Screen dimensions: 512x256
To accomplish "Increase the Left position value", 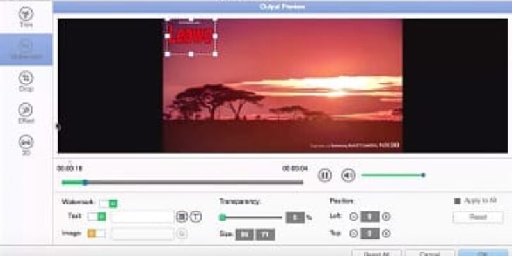I will click(387, 216).
